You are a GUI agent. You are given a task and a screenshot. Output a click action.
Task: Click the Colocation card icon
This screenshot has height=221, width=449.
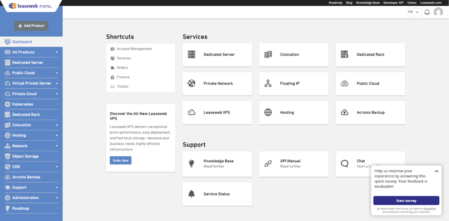click(268, 54)
